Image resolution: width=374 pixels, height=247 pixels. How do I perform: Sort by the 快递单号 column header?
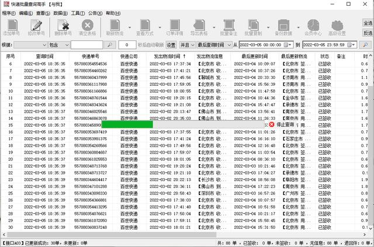[x=91, y=56]
